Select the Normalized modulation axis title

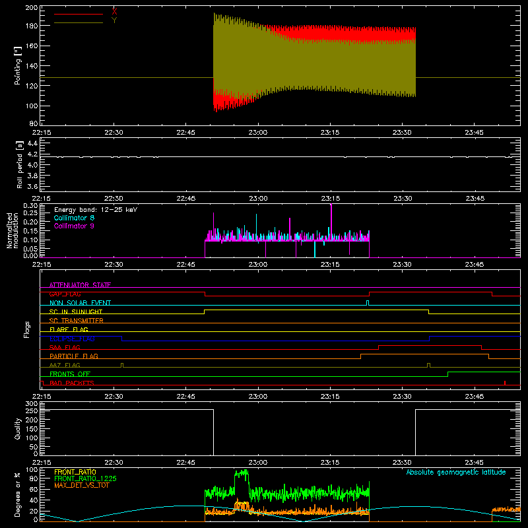(x=12, y=230)
